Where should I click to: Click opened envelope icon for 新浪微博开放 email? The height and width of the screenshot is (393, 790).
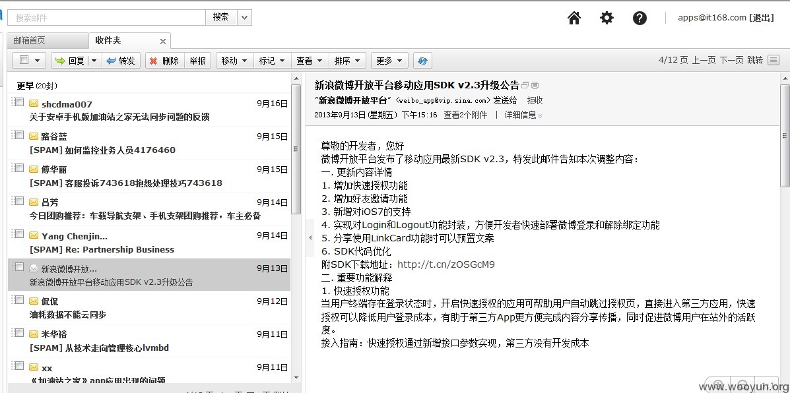[x=34, y=268]
